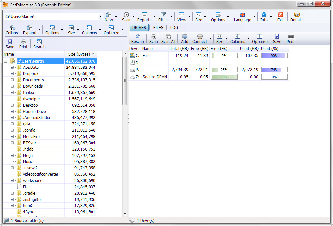
Task: Collapse the folder tree with the Collapse icon
Action: pos(13,28)
